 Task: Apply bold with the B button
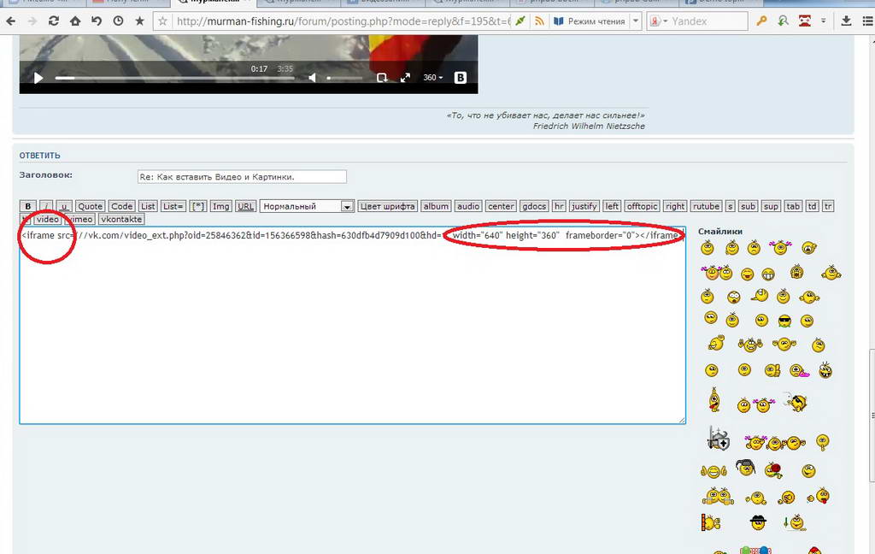[27, 206]
